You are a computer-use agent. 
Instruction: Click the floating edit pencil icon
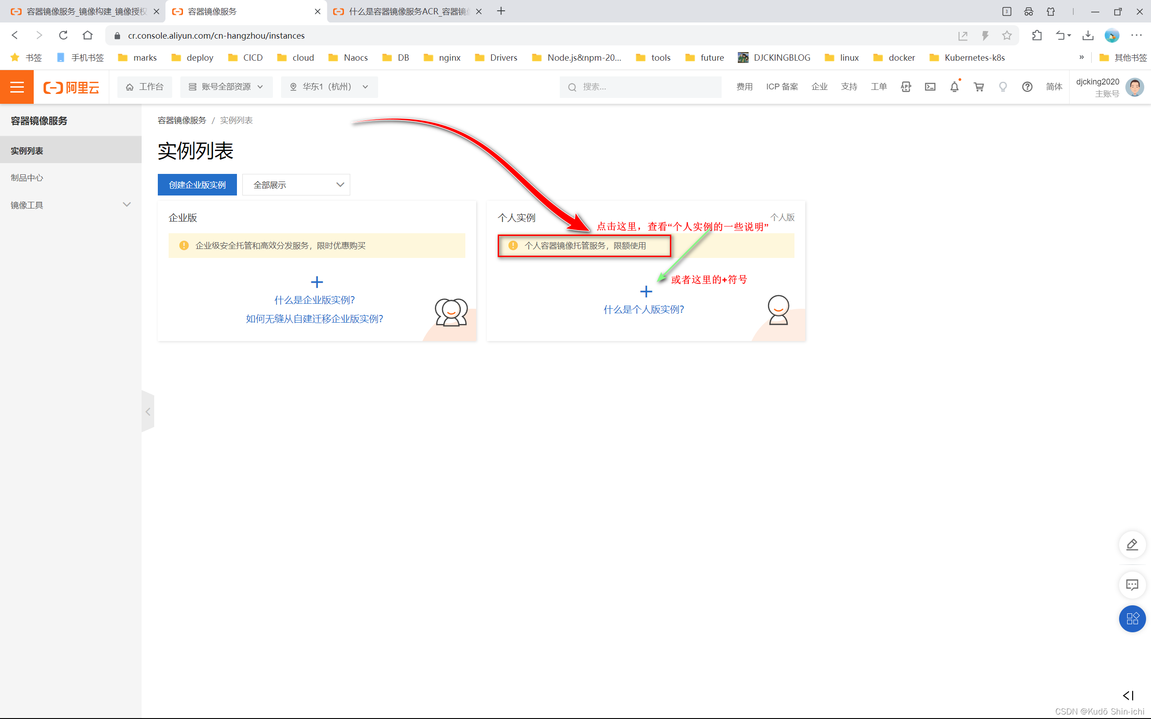pyautogui.click(x=1132, y=545)
